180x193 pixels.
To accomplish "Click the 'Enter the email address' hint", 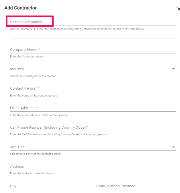I will pyautogui.click(x=39, y=115).
